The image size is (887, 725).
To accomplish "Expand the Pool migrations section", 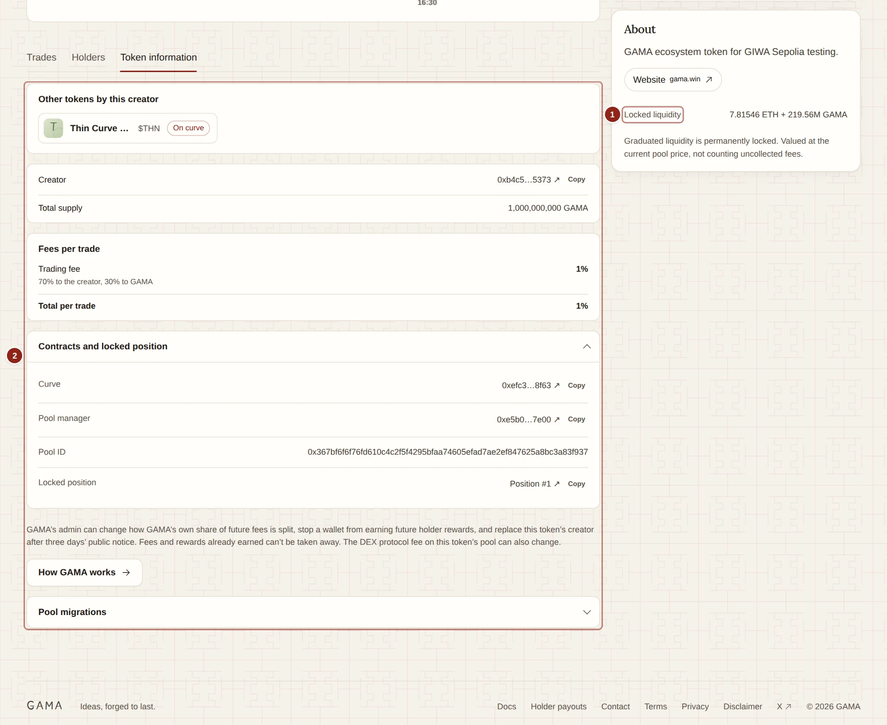I will click(313, 612).
